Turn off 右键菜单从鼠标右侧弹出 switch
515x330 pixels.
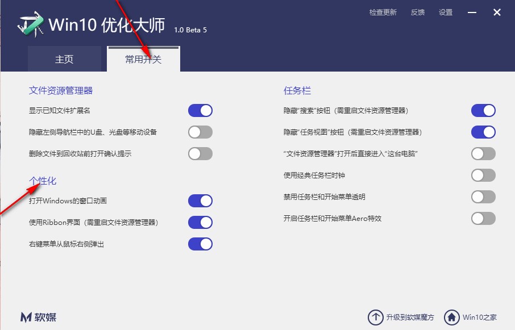click(200, 244)
